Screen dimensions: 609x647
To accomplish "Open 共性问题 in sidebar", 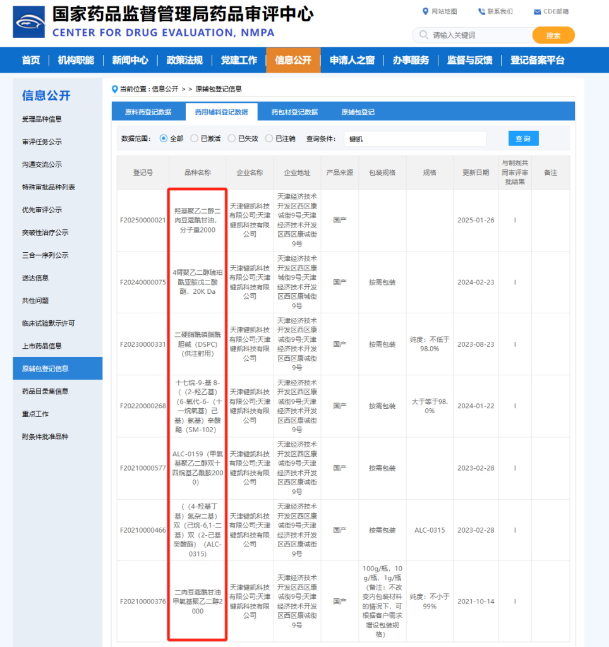I will [x=35, y=300].
